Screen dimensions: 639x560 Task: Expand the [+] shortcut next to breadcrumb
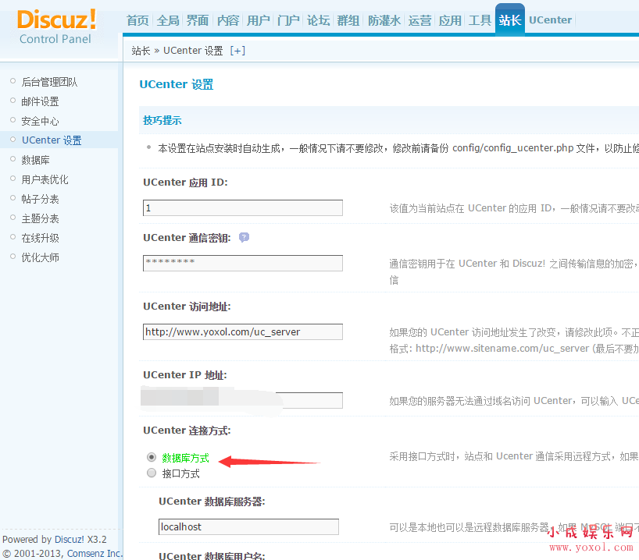click(x=237, y=51)
